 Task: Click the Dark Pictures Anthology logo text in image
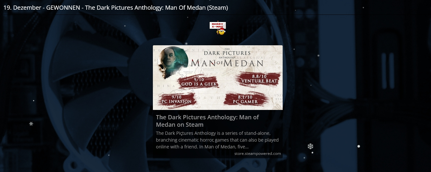[227, 53]
